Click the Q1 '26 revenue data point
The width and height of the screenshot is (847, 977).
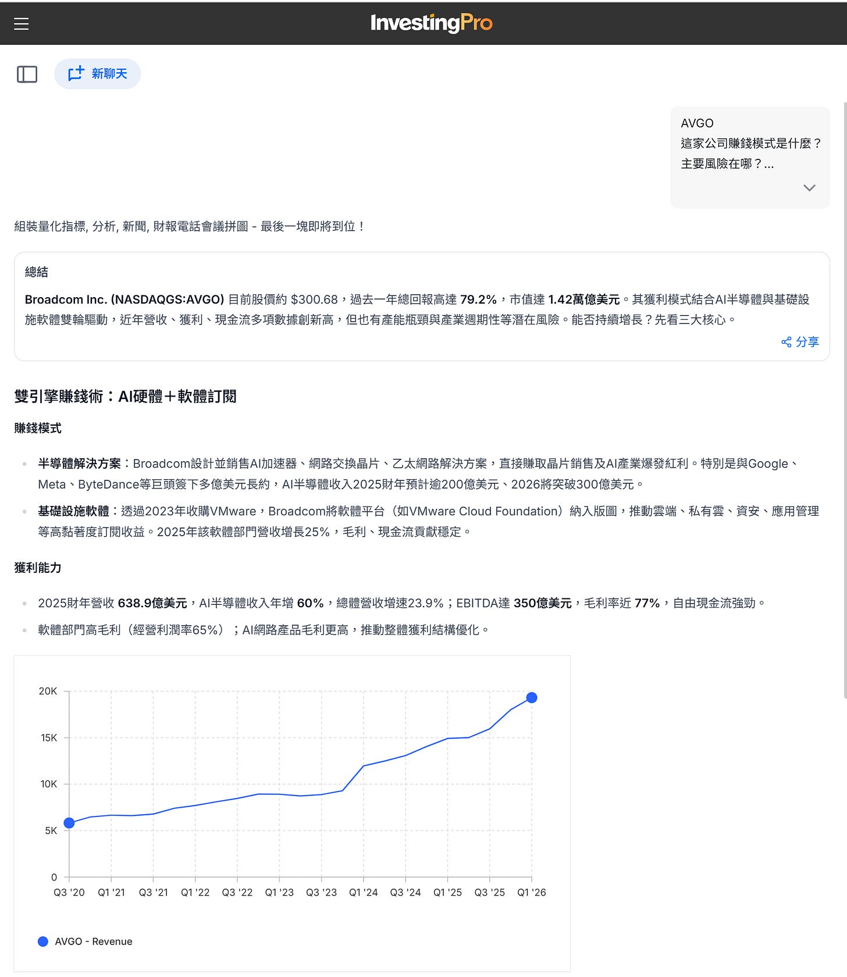pyautogui.click(x=532, y=697)
